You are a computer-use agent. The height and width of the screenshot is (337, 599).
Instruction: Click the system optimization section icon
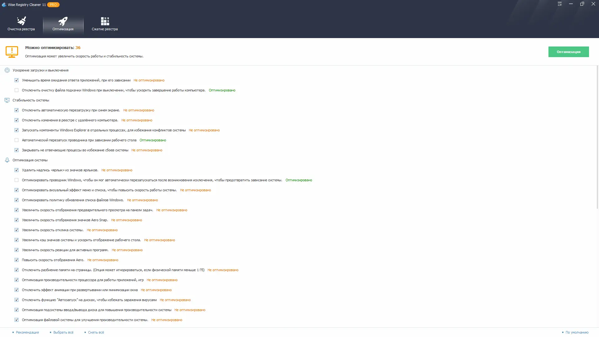coord(7,160)
